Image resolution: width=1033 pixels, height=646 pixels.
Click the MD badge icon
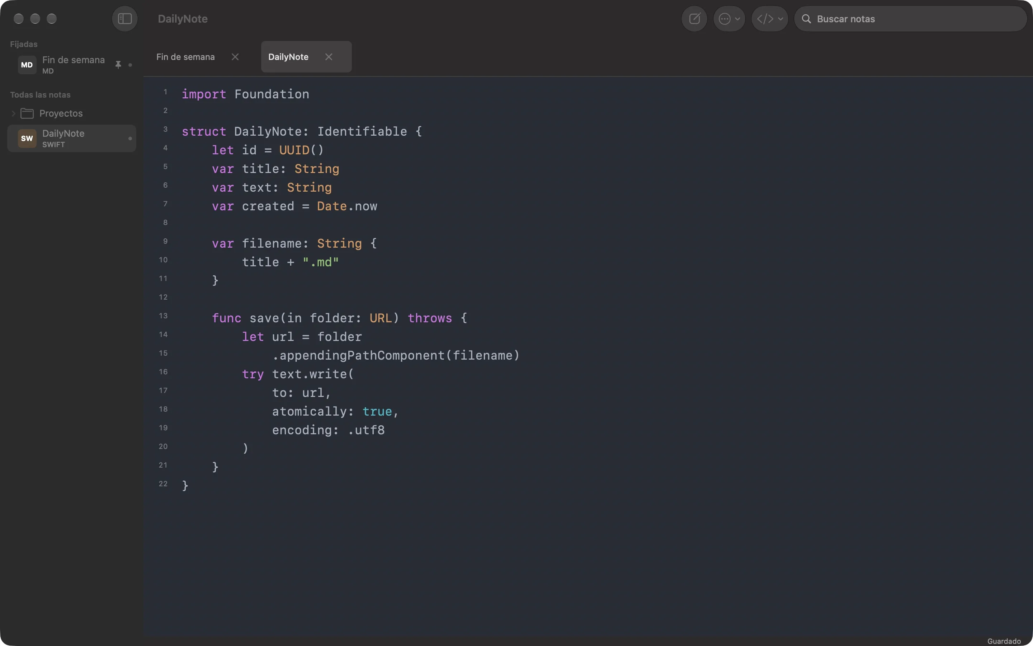coord(27,65)
